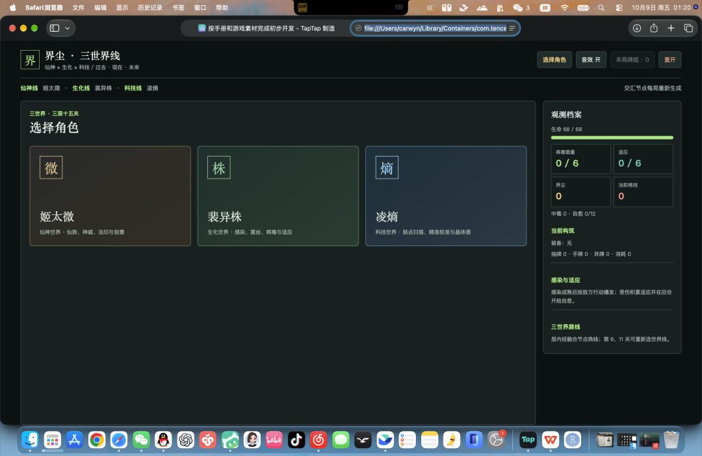
Task: Click the 界 game logo
Action: (x=30, y=60)
